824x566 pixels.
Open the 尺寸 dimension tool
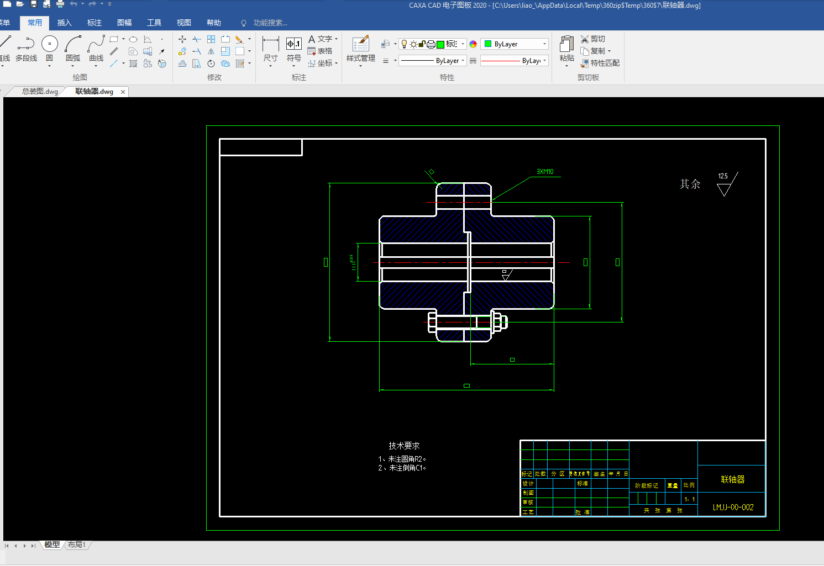click(270, 44)
